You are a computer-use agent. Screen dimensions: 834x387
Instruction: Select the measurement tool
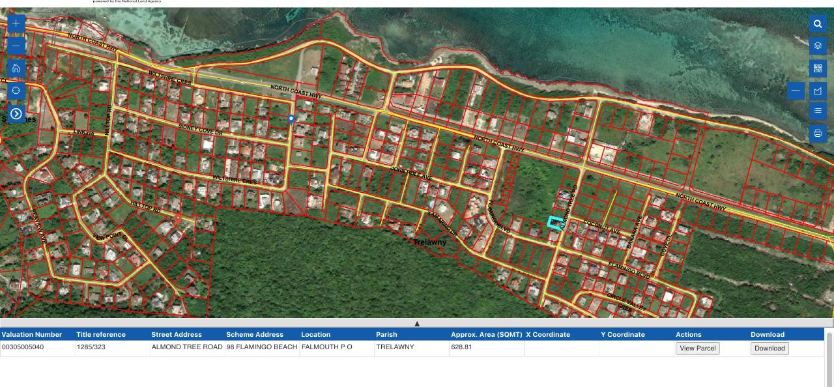(x=818, y=91)
